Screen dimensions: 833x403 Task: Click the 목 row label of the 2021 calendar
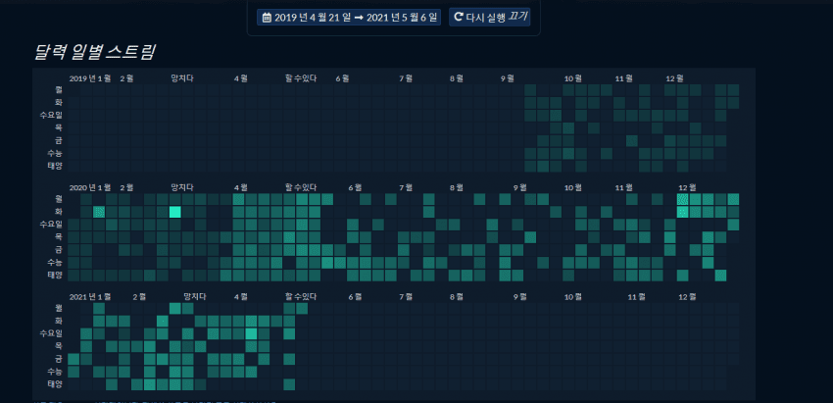[x=59, y=346]
